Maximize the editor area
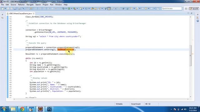The image size is (200, 112). click(x=192, y=13)
